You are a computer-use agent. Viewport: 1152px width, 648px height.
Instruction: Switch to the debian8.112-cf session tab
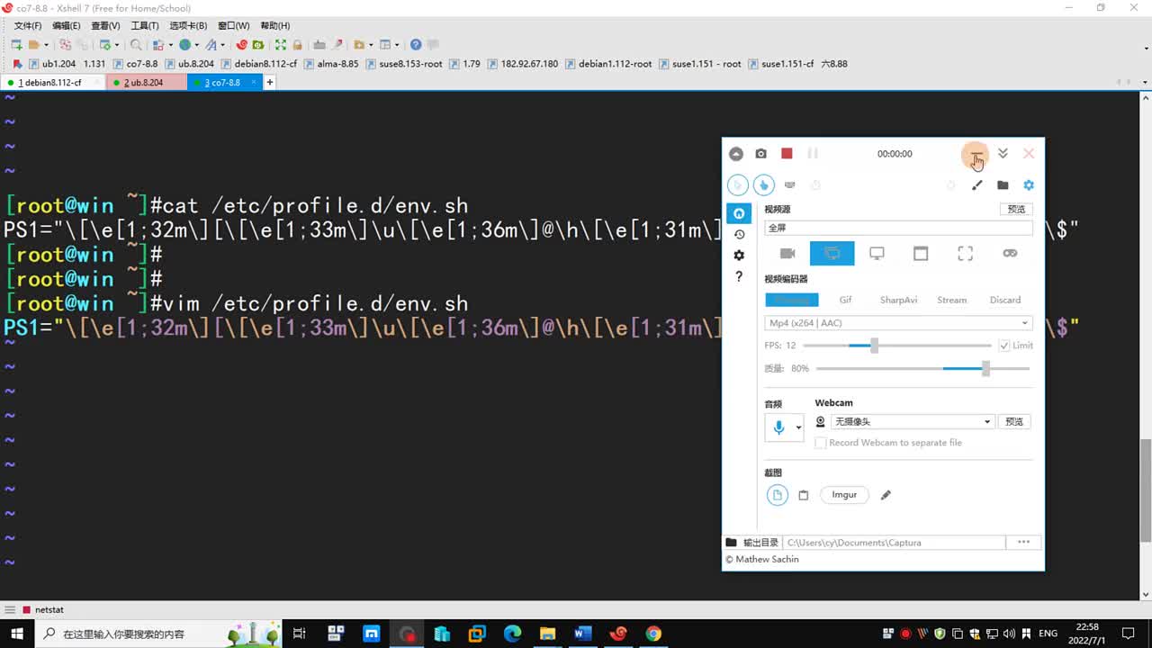(53, 82)
